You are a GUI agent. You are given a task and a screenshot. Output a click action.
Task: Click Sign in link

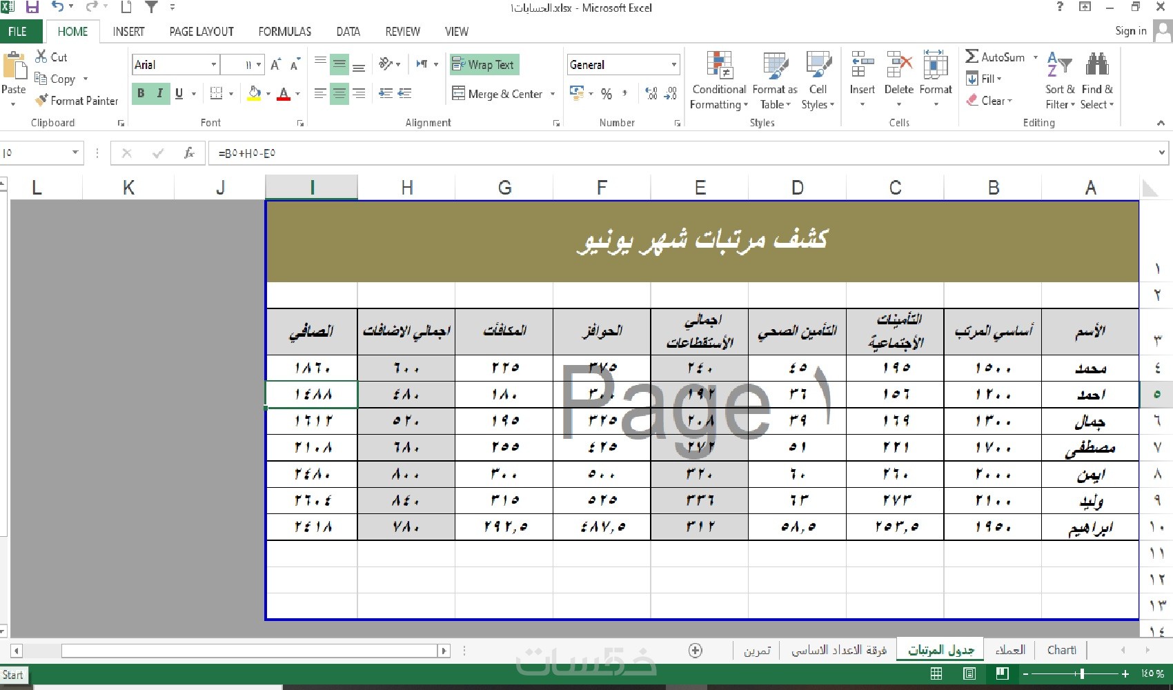pyautogui.click(x=1131, y=31)
